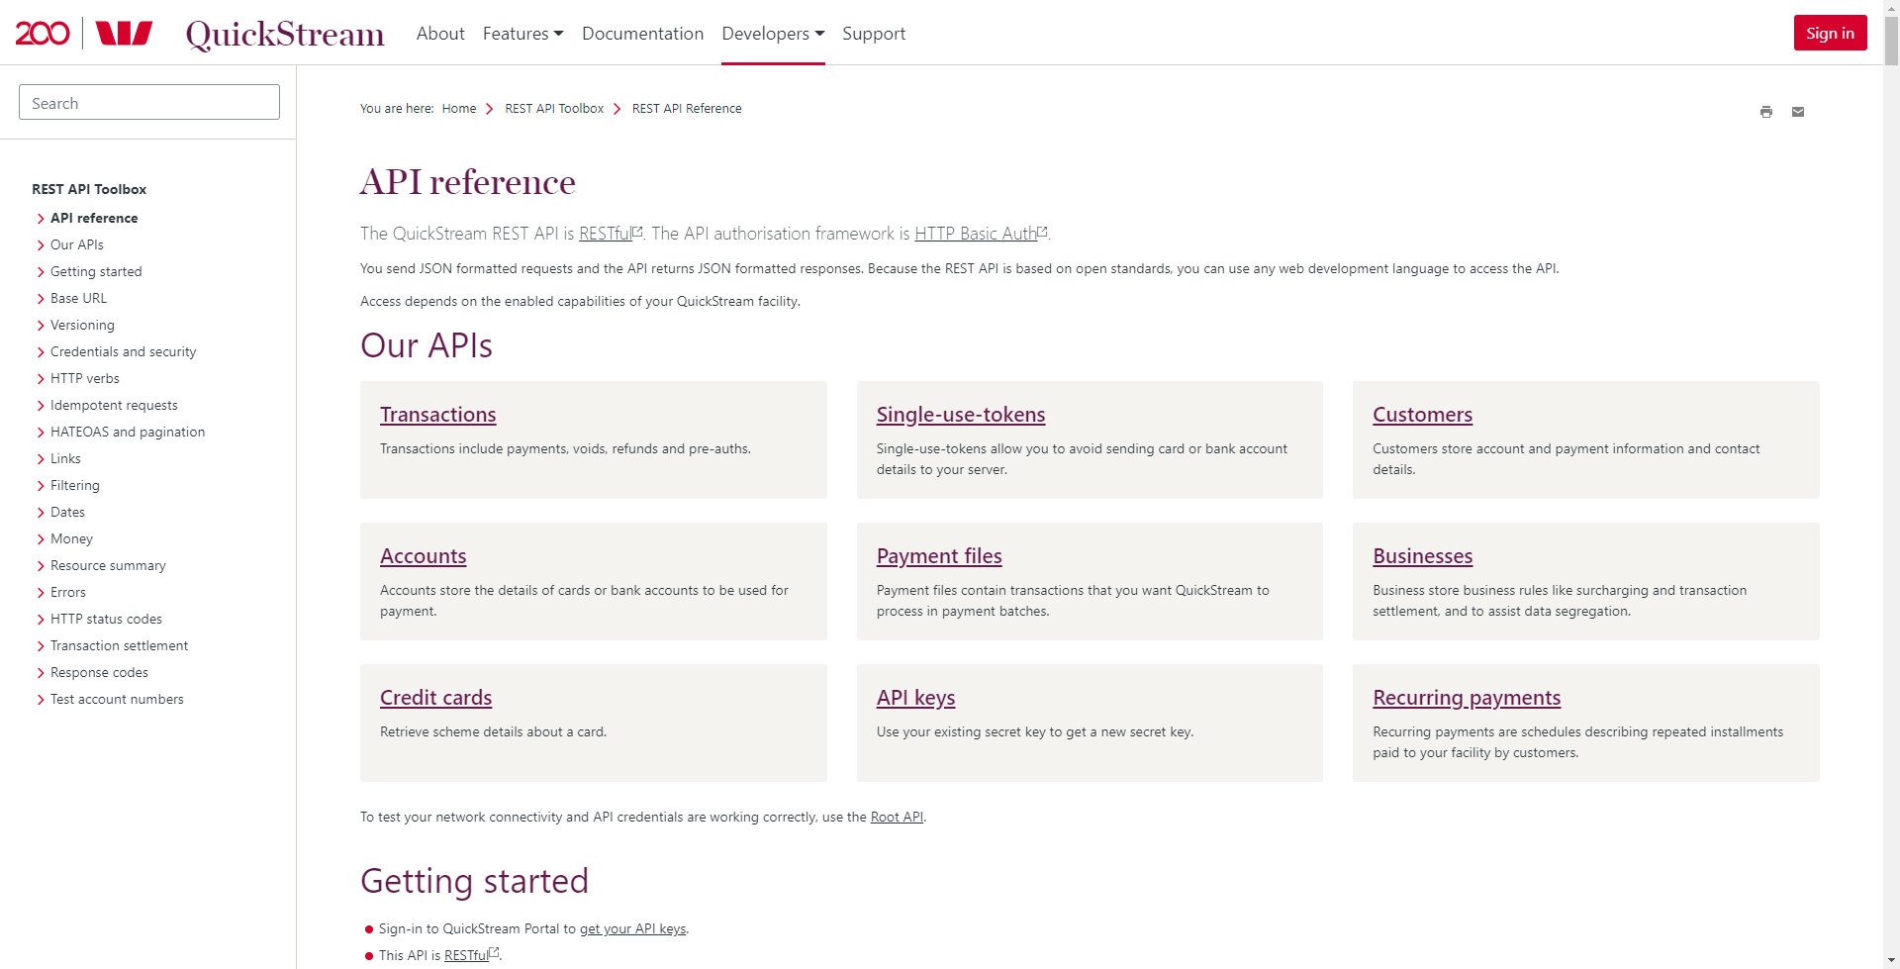This screenshot has width=1900, height=969.
Task: Open Dates sidebar item
Action: coord(67,512)
